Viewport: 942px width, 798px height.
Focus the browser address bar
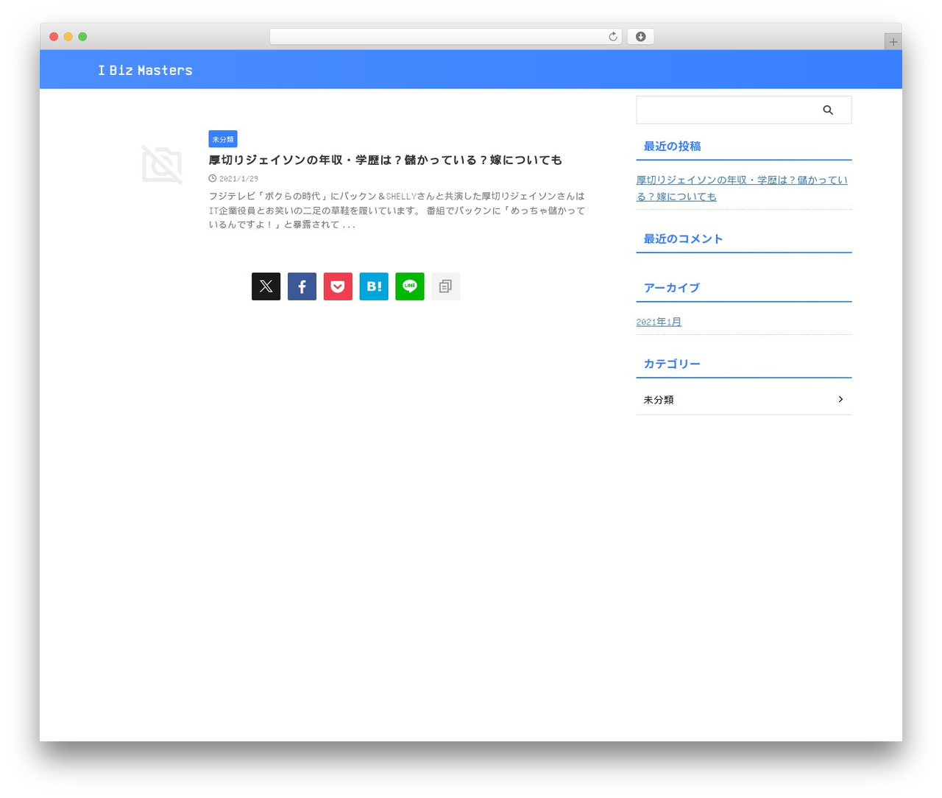[445, 37]
